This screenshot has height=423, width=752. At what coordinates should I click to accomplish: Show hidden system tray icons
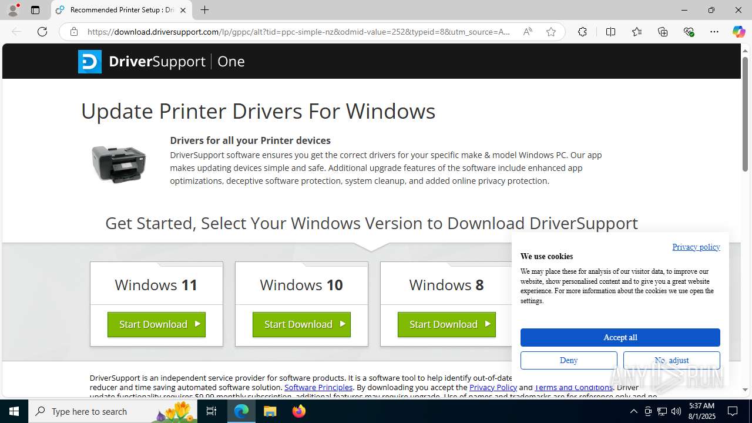coord(633,411)
